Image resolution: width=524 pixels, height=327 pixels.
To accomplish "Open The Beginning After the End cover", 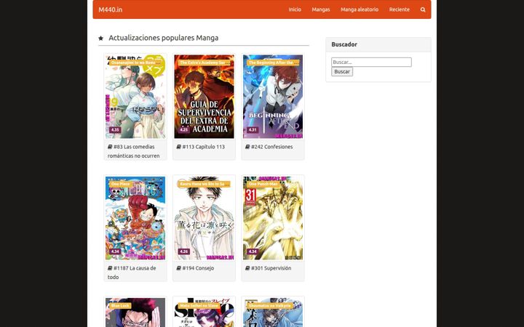I will tap(273, 97).
